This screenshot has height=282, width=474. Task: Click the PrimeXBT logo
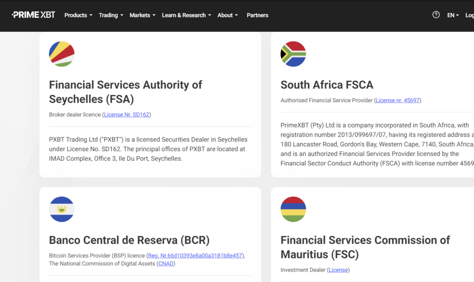[x=33, y=15]
